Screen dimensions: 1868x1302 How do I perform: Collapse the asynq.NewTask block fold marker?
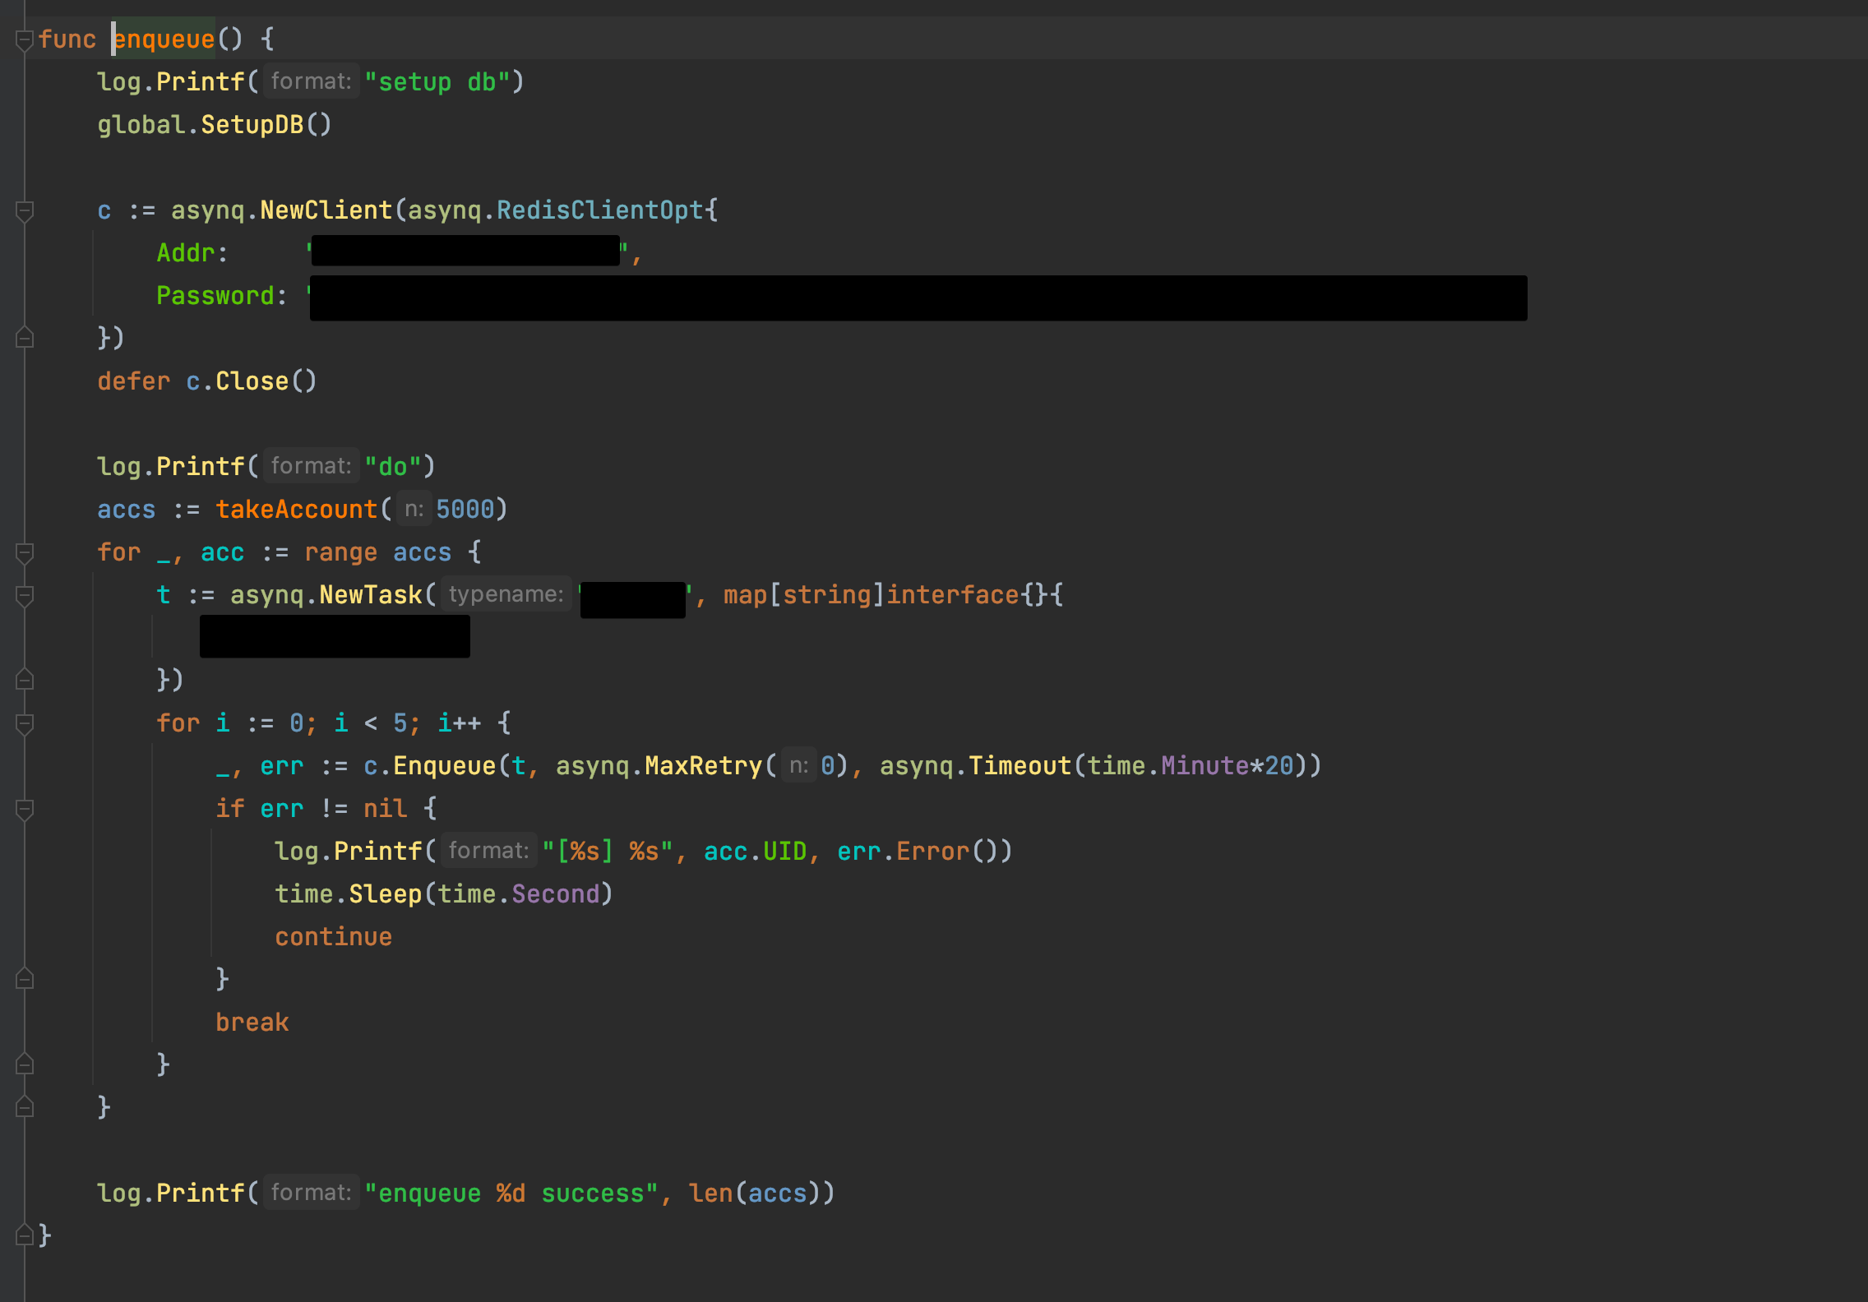25,596
